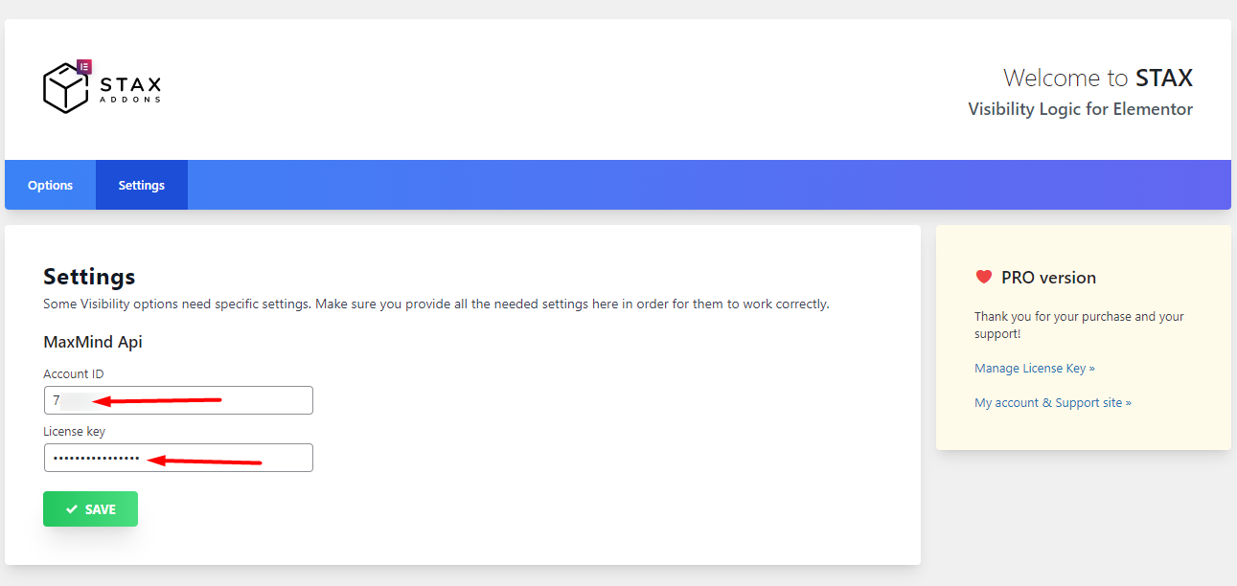1237x586 pixels.
Task: Click the large Settings page heading
Action: [x=89, y=277]
